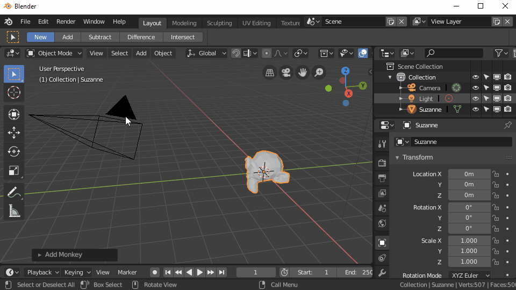This screenshot has width=516, height=290.
Task: Disable Suzanne in renders camera icon
Action: pyautogui.click(x=508, y=109)
